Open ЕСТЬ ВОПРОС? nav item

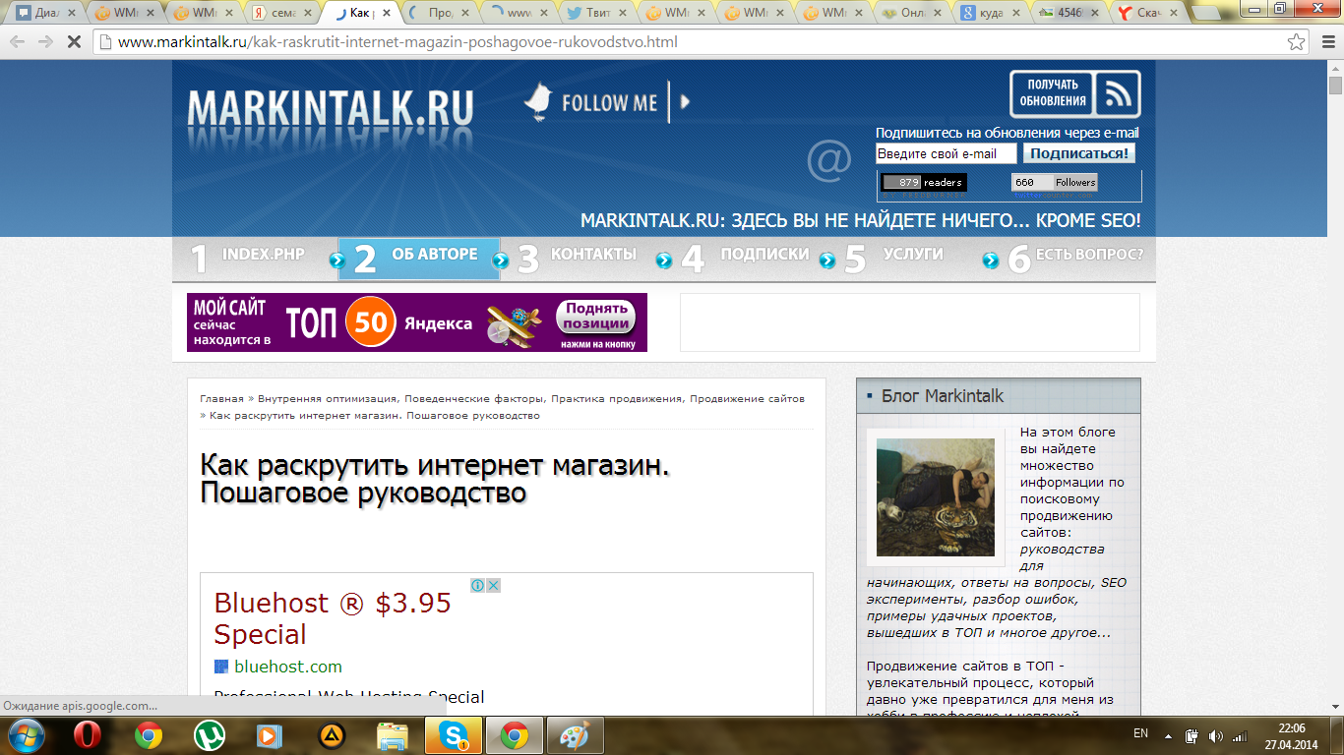pyautogui.click(x=1089, y=254)
